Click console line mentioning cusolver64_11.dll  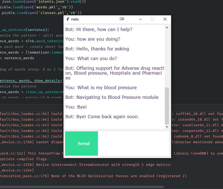point(197,125)
